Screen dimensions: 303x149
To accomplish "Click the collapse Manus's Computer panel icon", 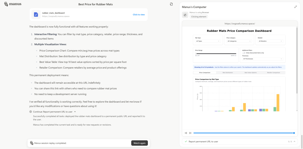I will pyautogui.click(x=295, y=7).
